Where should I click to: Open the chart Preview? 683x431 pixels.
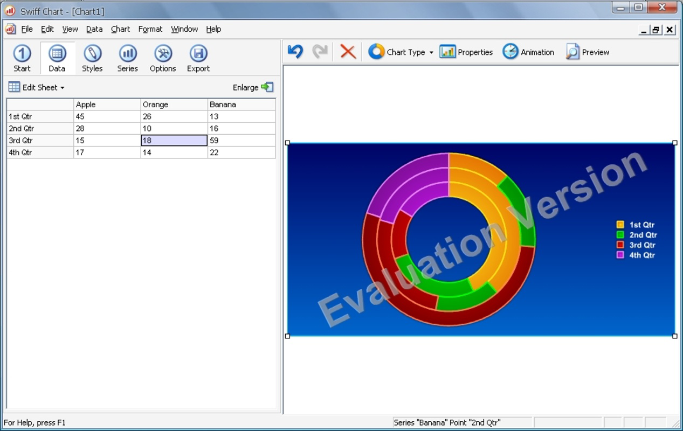(588, 52)
